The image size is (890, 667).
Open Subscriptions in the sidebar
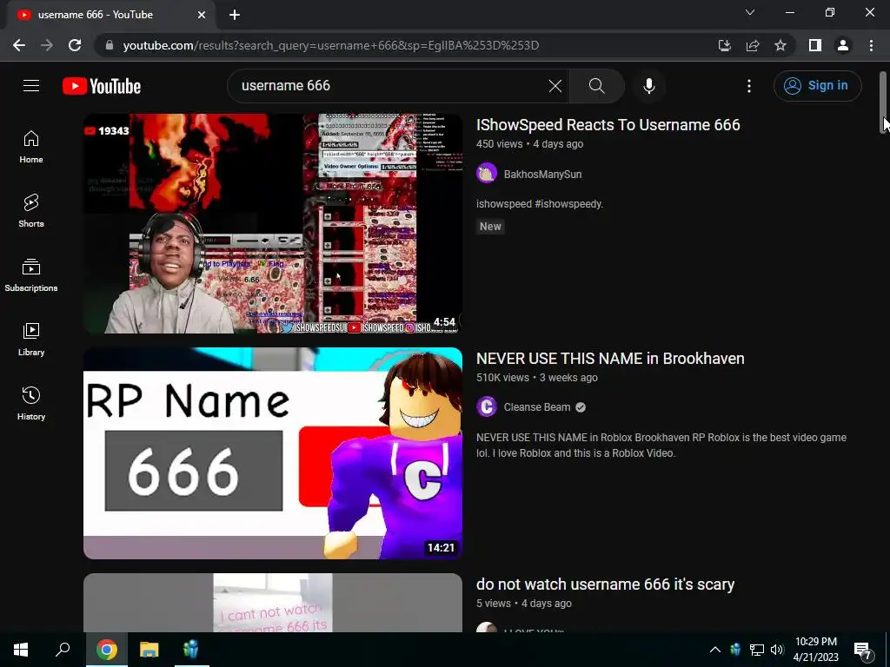pyautogui.click(x=31, y=275)
